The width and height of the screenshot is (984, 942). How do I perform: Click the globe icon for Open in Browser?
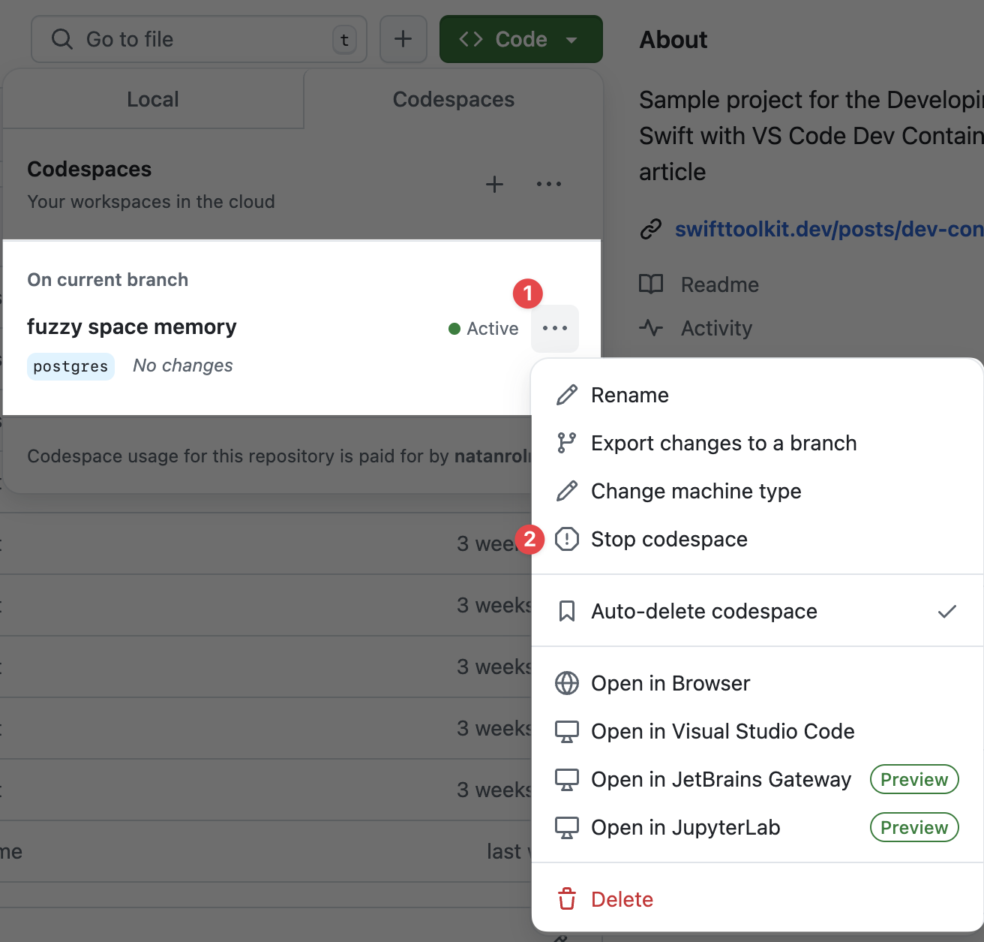click(567, 683)
